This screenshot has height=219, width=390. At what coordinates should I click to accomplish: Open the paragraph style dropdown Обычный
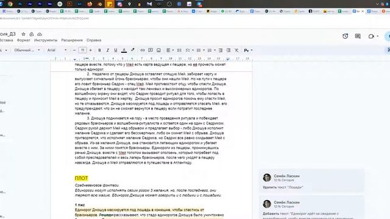click(x=27, y=50)
